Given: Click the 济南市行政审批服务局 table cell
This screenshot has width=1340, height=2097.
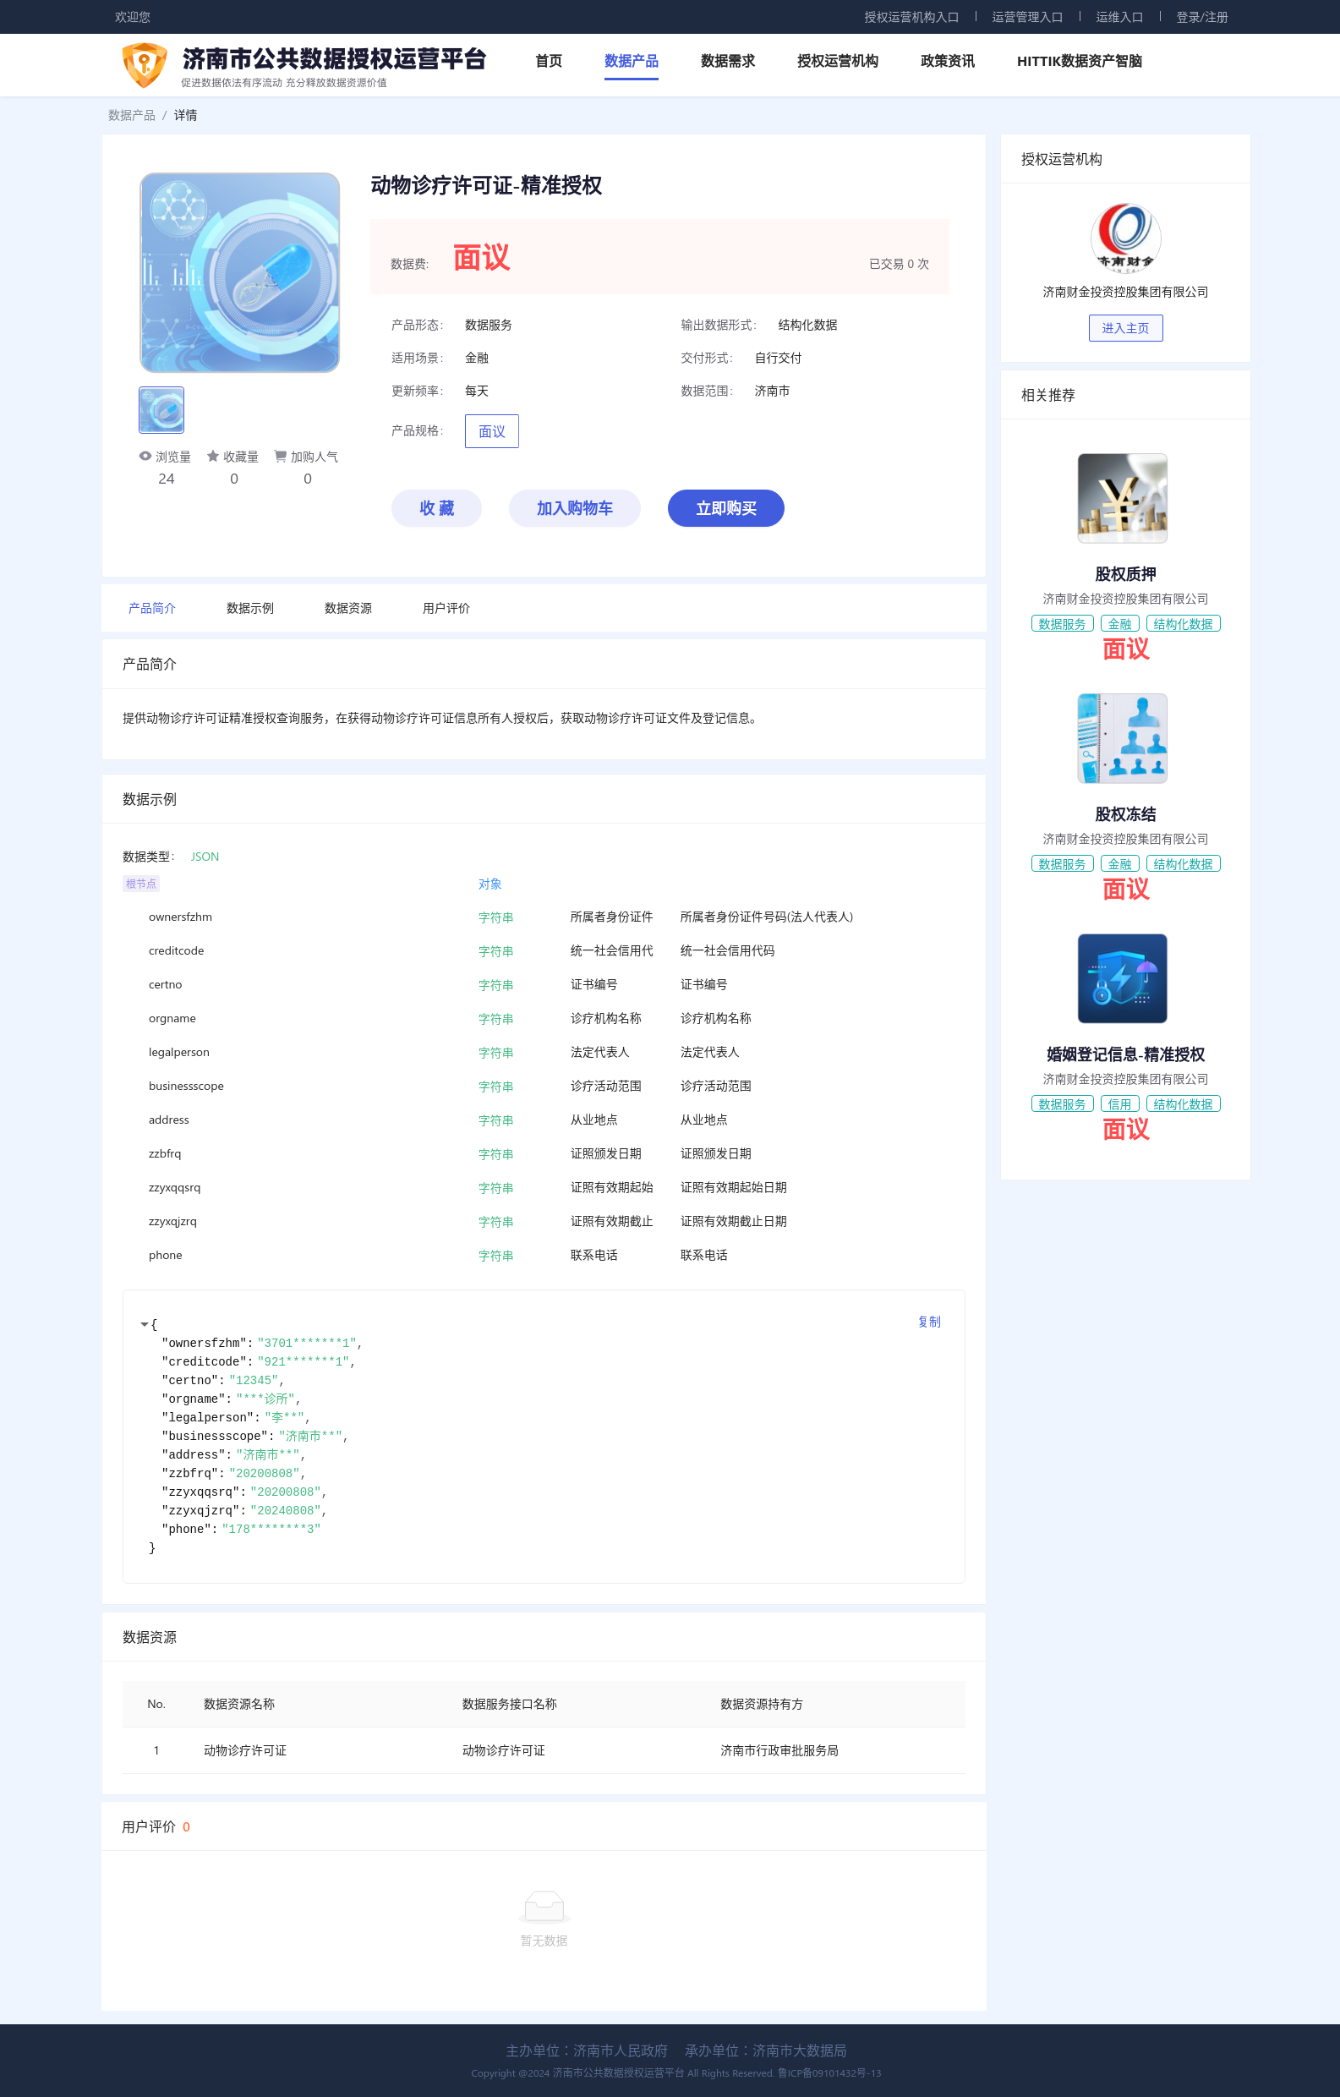Looking at the screenshot, I should coord(779,1750).
